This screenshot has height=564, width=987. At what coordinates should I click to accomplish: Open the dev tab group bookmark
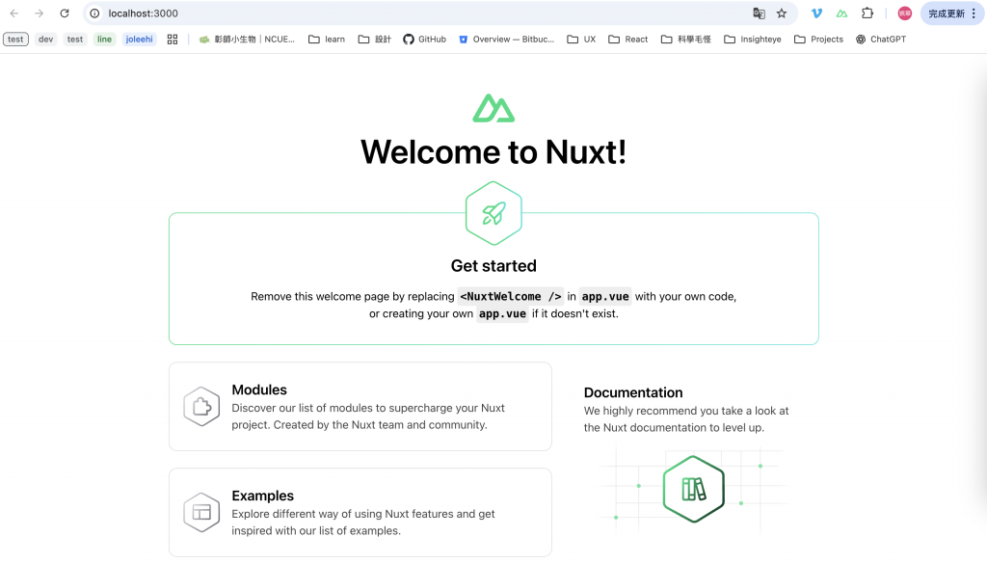(x=46, y=39)
